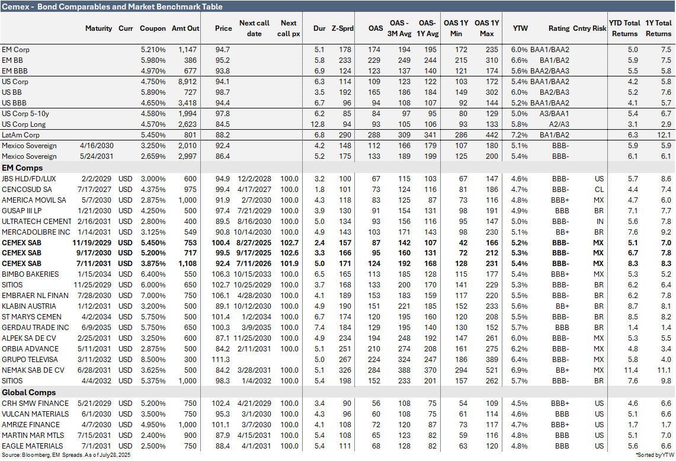Select the Mexico Sovereign maturity '5/24/2031'

[x=96, y=156]
